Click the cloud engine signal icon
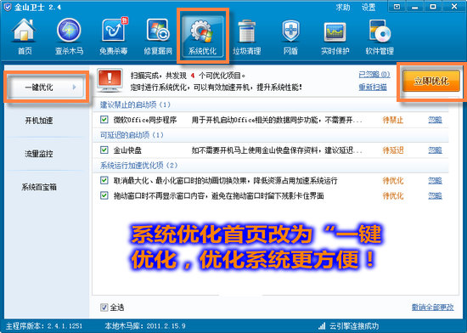Viewport: 467px width, 333px height. point(322,326)
